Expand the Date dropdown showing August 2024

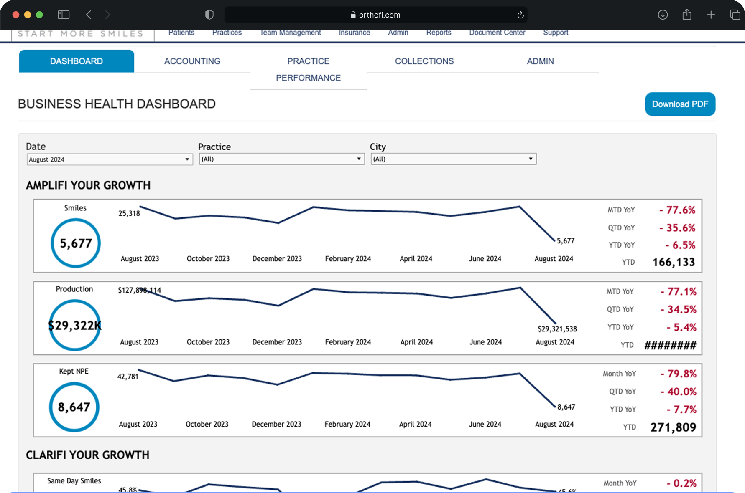click(110, 159)
